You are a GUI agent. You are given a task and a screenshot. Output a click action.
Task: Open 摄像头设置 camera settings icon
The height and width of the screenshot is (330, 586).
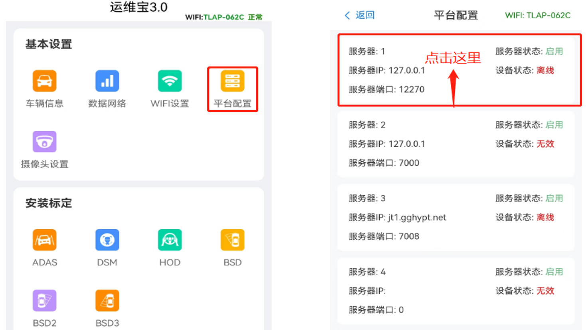pos(44,142)
